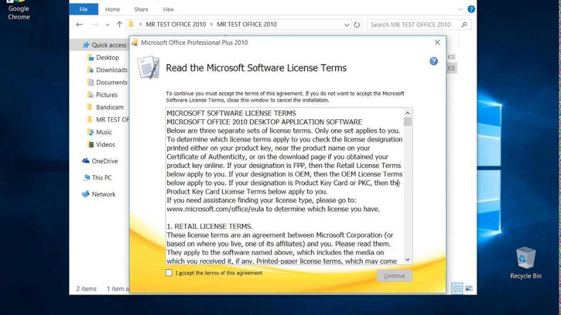The image size is (561, 315).
Task: Click the 'MICROSOFT SOFTWARE LICENSE TERMS' line
Action: [231, 113]
